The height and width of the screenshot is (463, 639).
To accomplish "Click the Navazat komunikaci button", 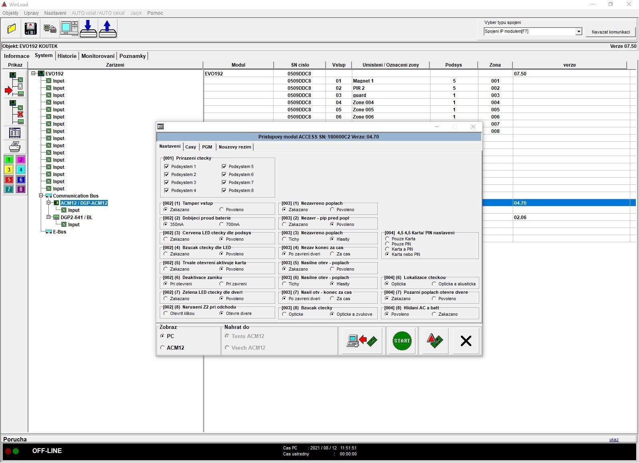I will [x=611, y=32].
